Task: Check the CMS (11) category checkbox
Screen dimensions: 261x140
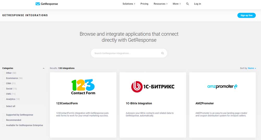Action: point(3,94)
